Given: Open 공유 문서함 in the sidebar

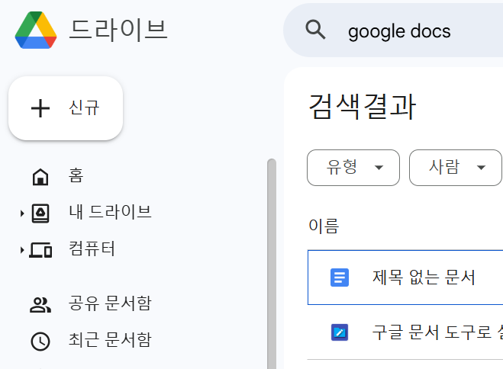Looking at the screenshot, I should tap(110, 303).
